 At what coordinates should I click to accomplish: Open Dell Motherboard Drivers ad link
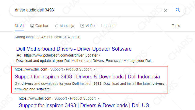click(74, 49)
